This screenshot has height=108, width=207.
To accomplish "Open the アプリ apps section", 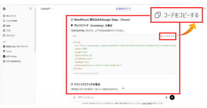I will [x=7, y=30].
